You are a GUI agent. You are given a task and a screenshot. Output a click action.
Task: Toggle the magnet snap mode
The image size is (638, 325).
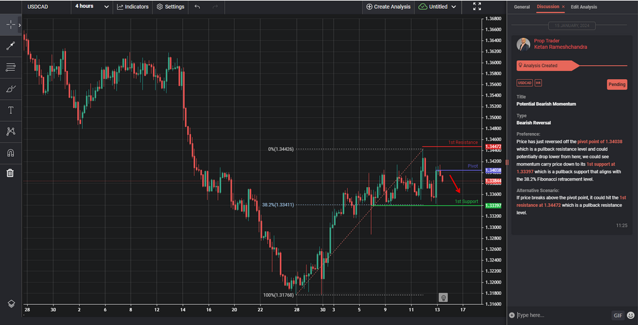(11, 152)
